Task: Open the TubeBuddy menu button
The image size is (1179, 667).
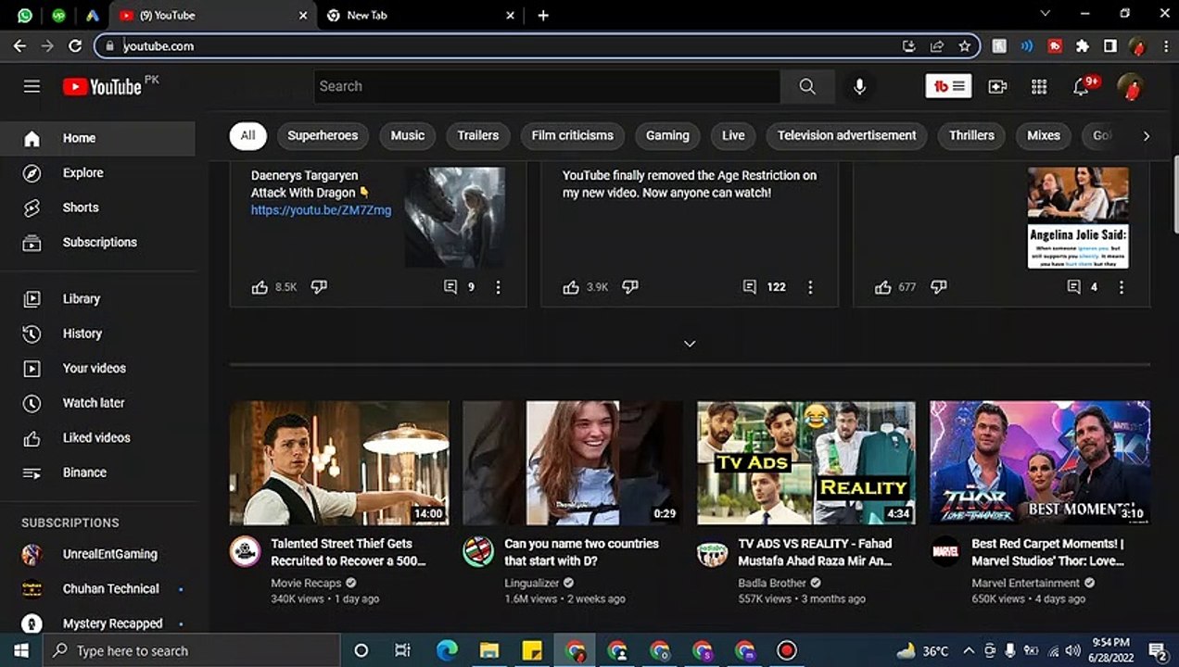Action: pyautogui.click(x=948, y=86)
